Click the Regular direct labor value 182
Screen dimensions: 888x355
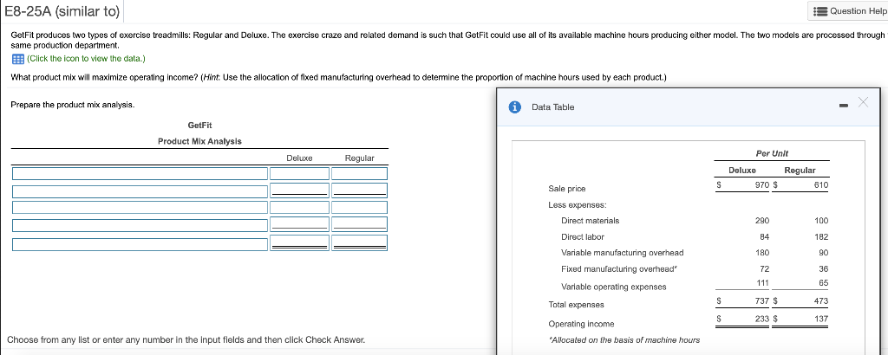click(x=821, y=237)
